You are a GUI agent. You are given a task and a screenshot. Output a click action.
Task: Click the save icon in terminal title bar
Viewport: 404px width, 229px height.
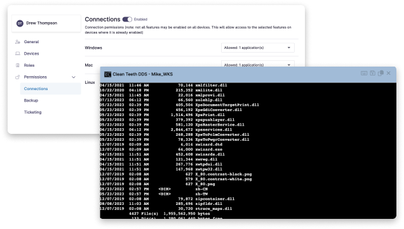click(372, 74)
